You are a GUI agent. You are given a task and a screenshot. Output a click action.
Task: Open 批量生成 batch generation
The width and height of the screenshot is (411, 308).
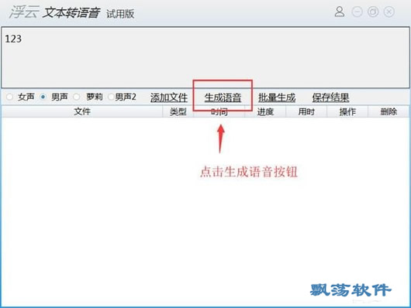(277, 98)
